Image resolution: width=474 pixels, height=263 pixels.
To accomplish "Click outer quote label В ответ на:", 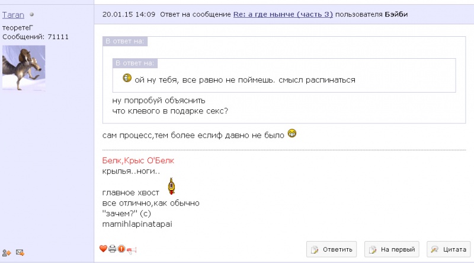I will (125, 41).
